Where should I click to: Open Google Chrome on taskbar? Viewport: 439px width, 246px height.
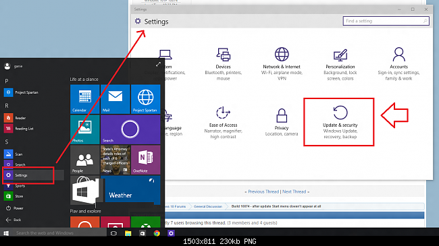pyautogui.click(x=157, y=233)
